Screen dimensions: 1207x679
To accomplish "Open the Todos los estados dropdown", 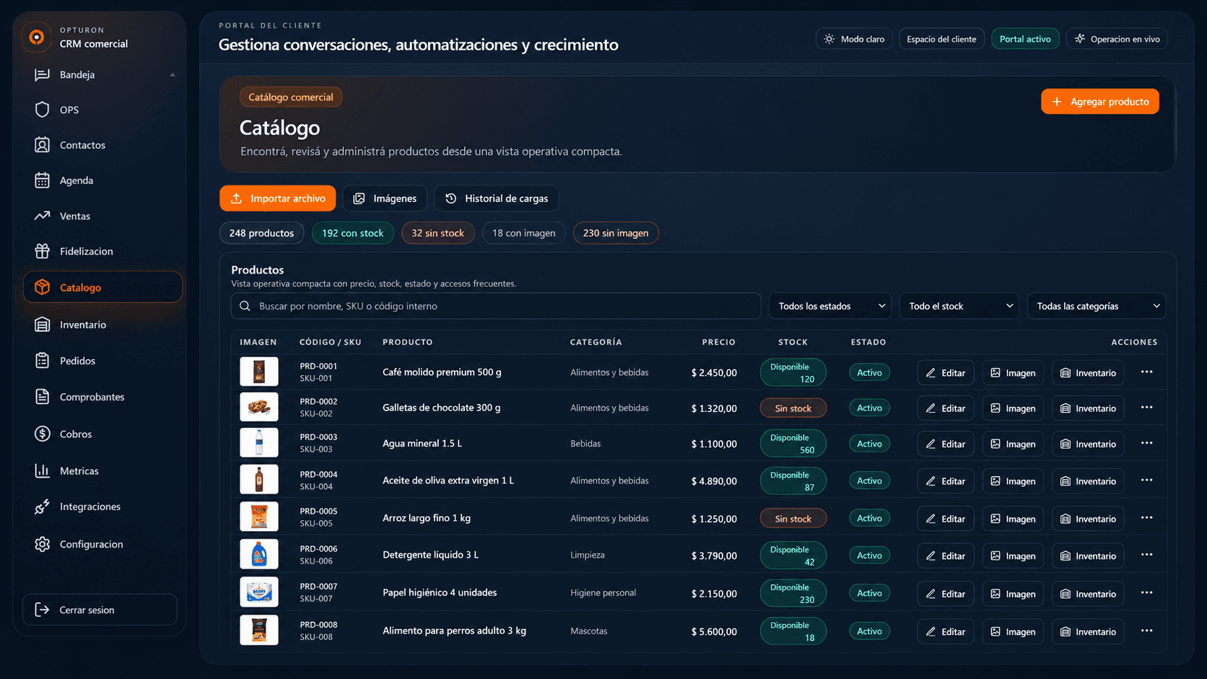I will [x=830, y=306].
